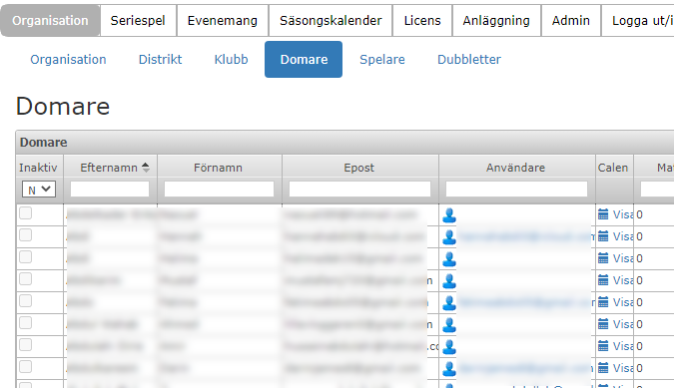Click the user icon in the third table row

(449, 258)
